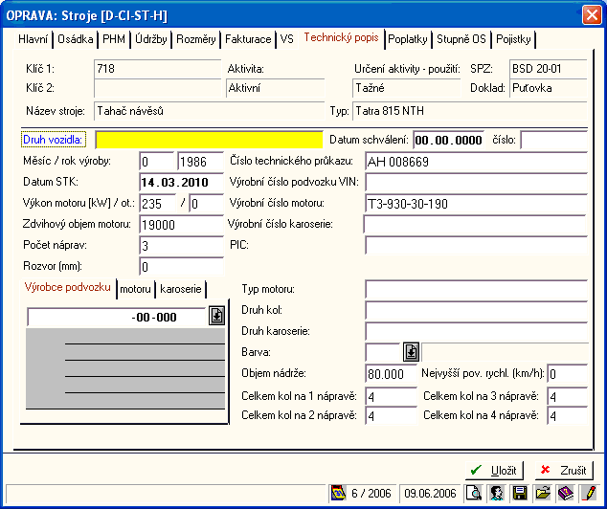Open the Osádka tab

(x=76, y=39)
